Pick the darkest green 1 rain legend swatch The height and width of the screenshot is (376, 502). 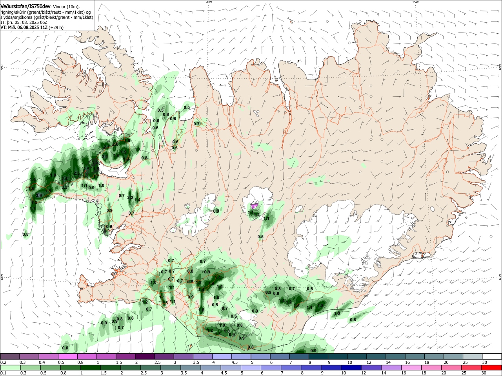90,367
